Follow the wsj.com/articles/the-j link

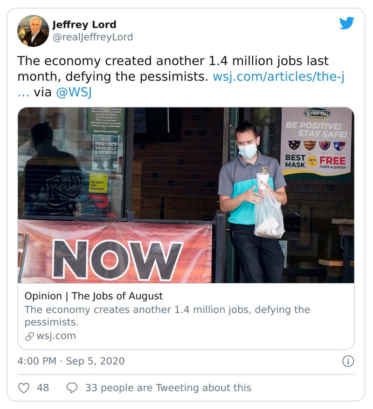pyautogui.click(x=278, y=76)
